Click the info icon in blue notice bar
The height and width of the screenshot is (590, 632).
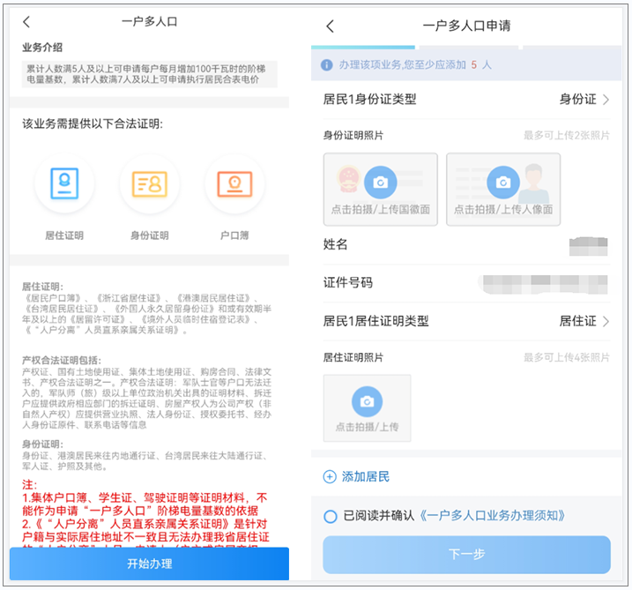(327, 65)
